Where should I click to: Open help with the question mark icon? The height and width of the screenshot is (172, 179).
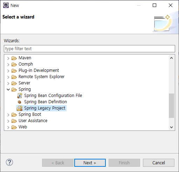coord(9,162)
